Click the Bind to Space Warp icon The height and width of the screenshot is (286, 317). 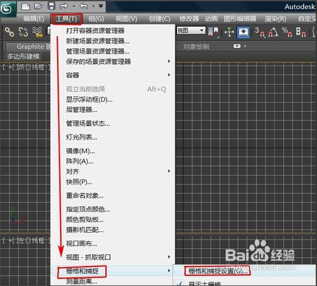click(x=37, y=32)
